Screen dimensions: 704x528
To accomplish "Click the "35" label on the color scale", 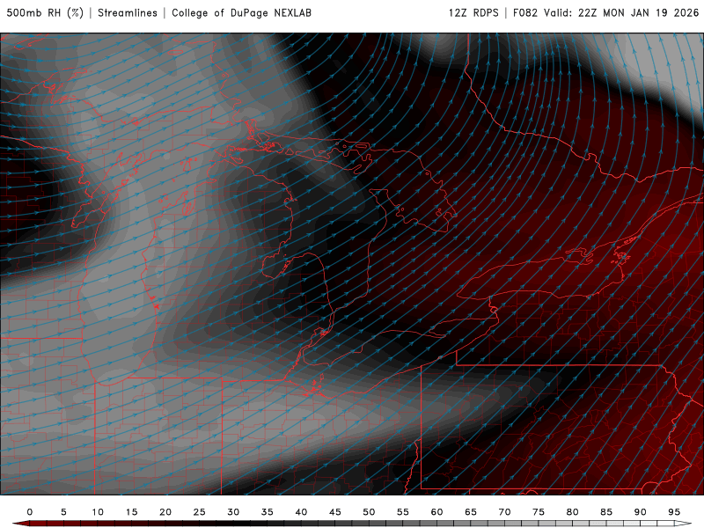I will pos(268,512).
